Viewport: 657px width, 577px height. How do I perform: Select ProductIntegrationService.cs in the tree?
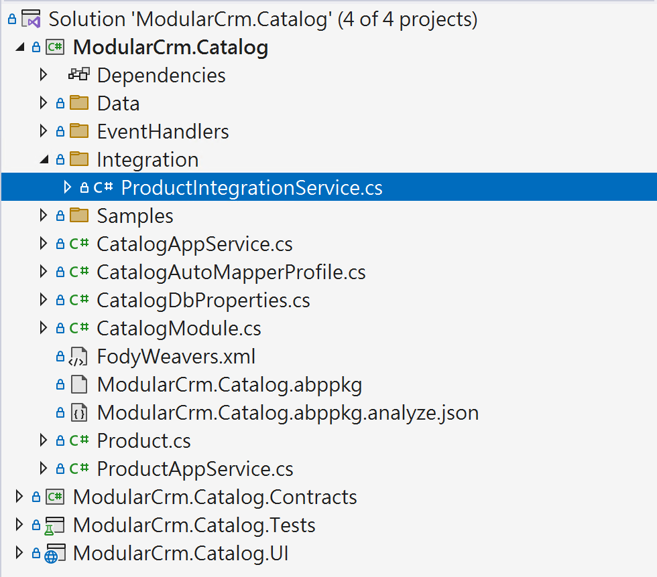pyautogui.click(x=251, y=187)
